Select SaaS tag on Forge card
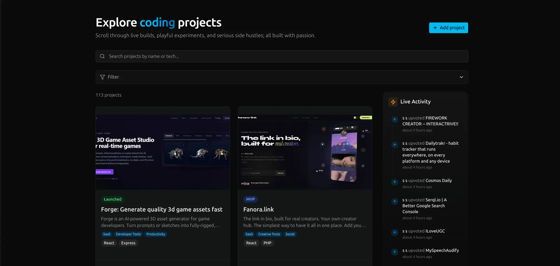The width and height of the screenshot is (560, 266). (107, 234)
